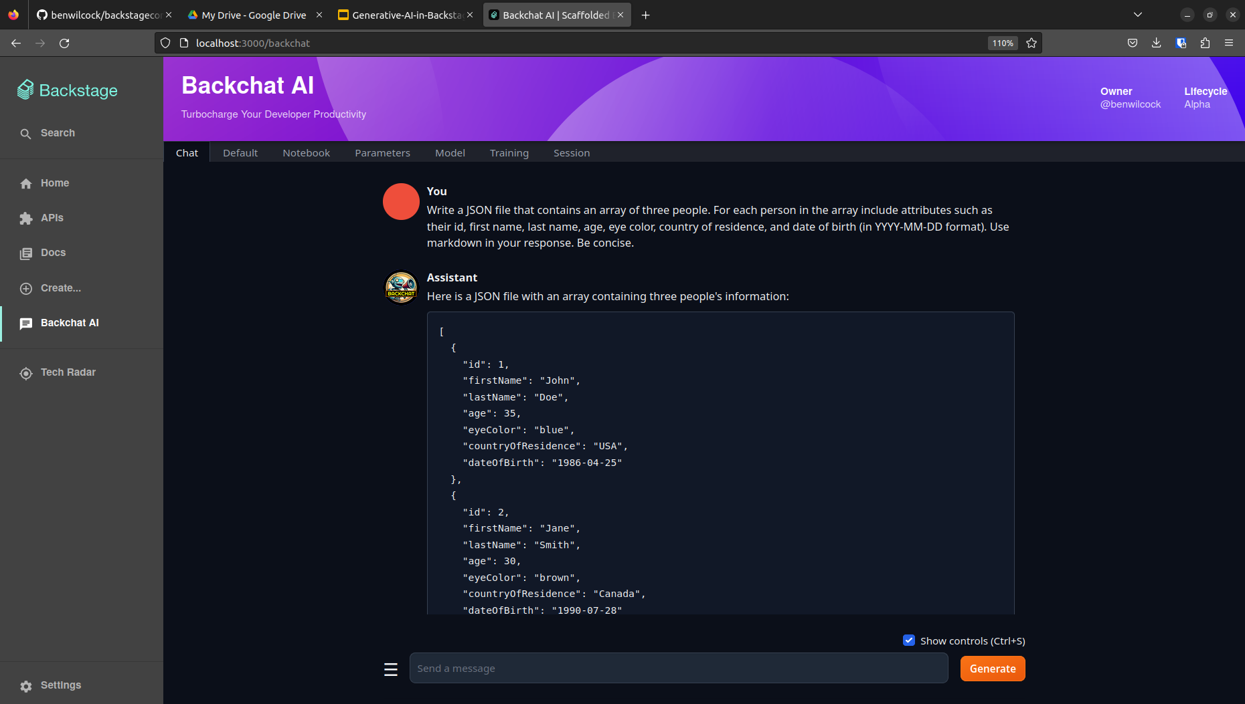Click the "dateOfBirth": "1986-04-25" line

542,463
